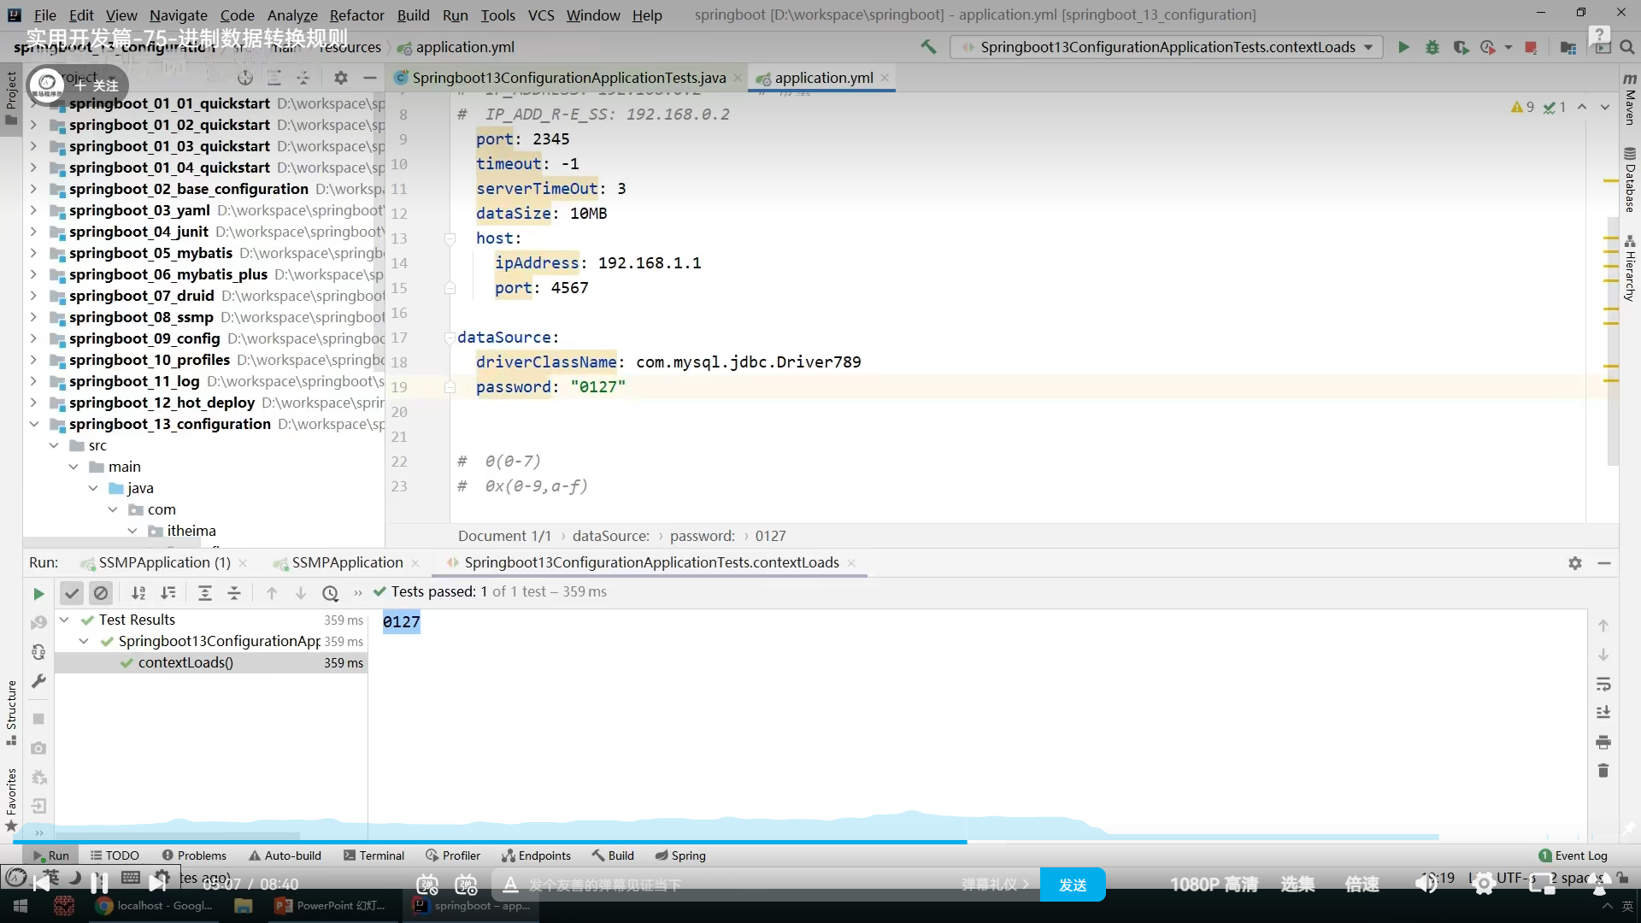This screenshot has width=1641, height=923.
Task: Toggle show passed tests checkmark button
Action: click(x=72, y=593)
